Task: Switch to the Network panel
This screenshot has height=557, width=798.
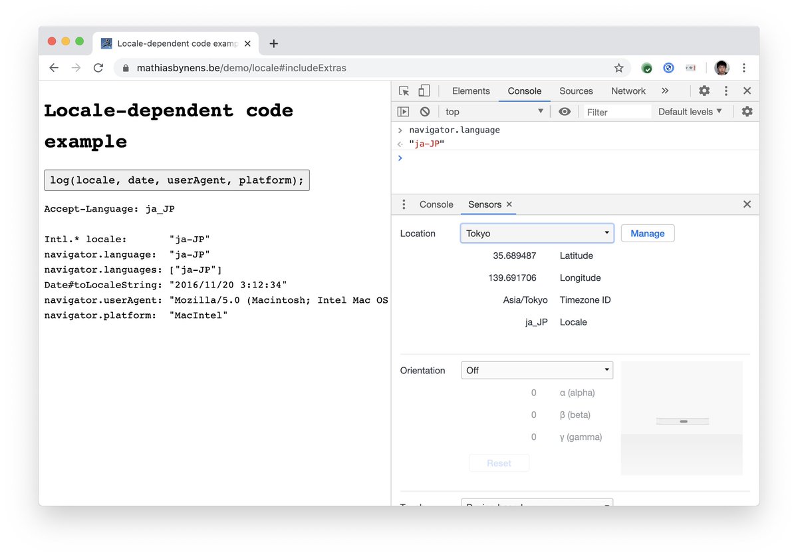Action: tap(628, 91)
